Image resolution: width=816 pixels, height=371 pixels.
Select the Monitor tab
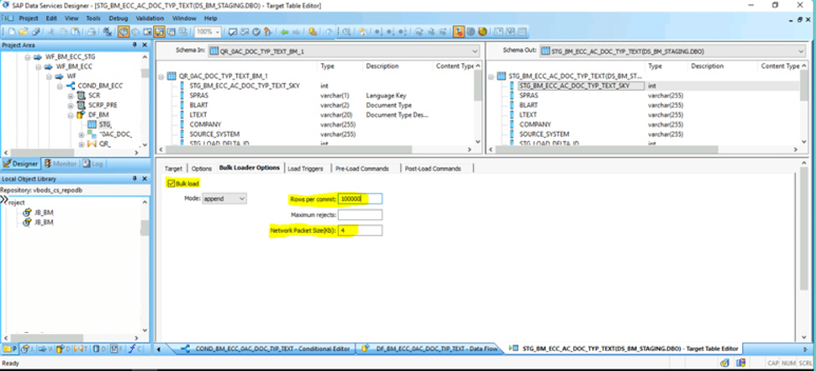point(60,164)
